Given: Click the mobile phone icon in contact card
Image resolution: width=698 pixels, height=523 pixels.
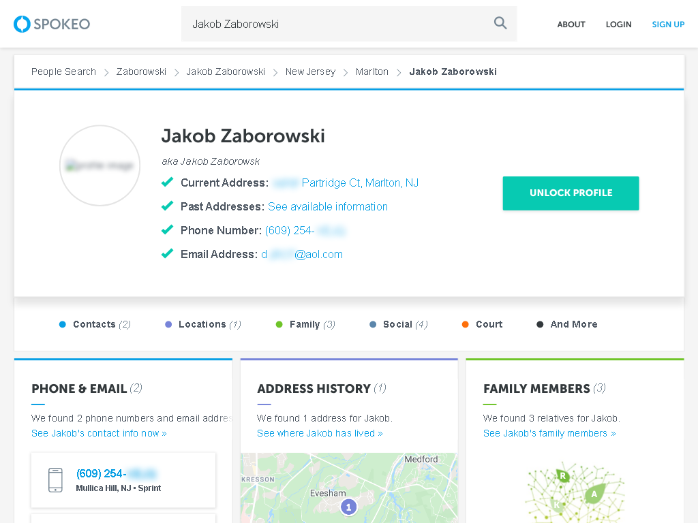Looking at the screenshot, I should pyautogui.click(x=55, y=480).
